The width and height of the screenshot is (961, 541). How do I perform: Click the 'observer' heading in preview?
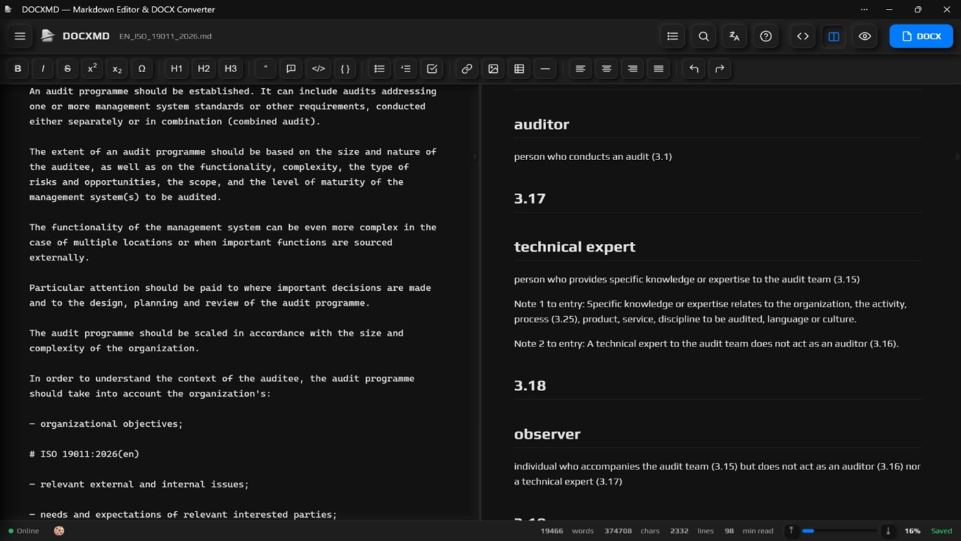click(x=547, y=434)
